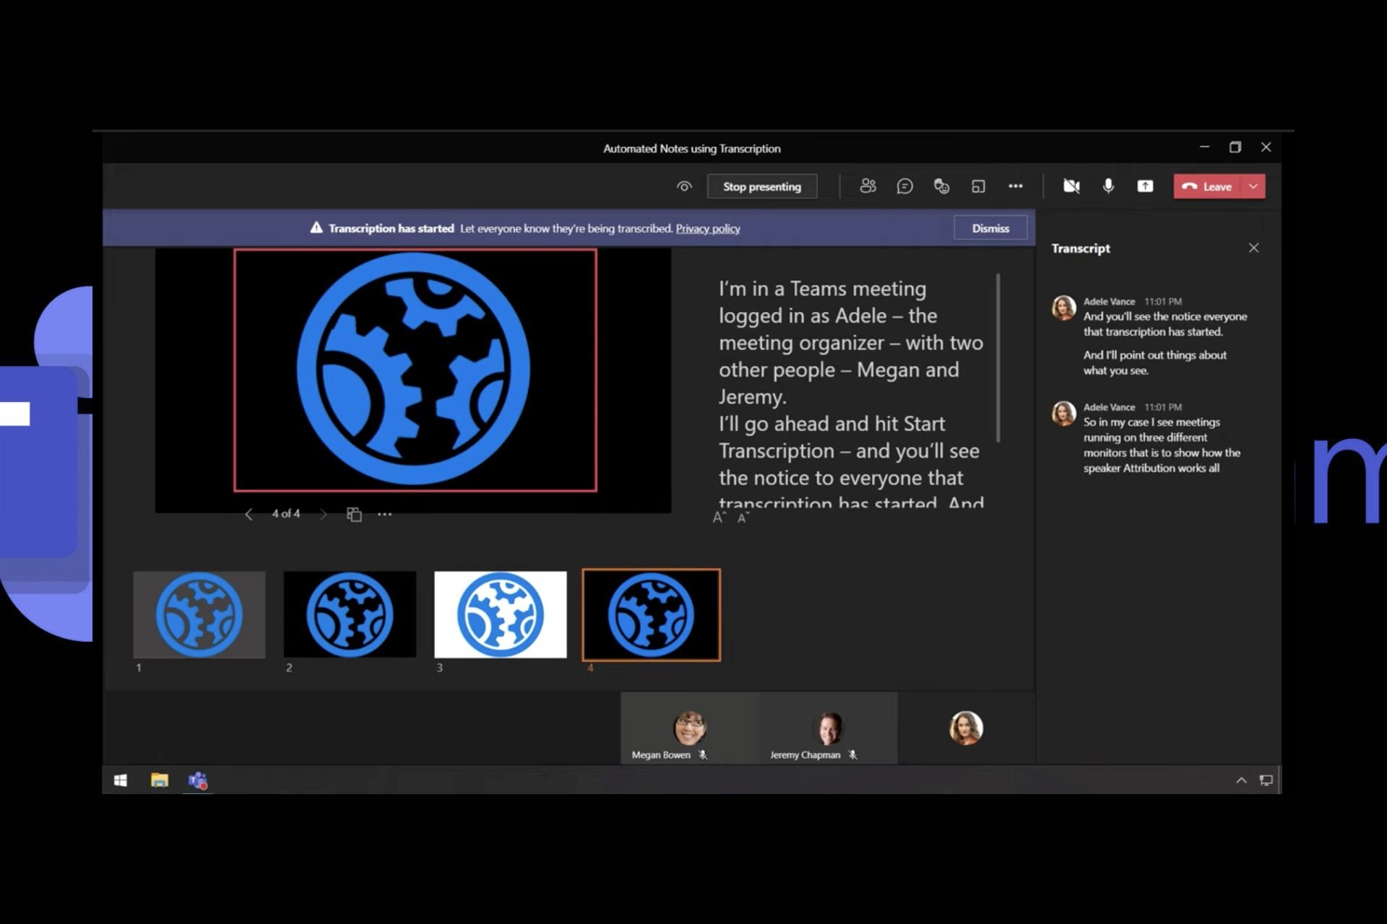Open breakout rooms icon
1387x924 pixels.
tap(978, 186)
